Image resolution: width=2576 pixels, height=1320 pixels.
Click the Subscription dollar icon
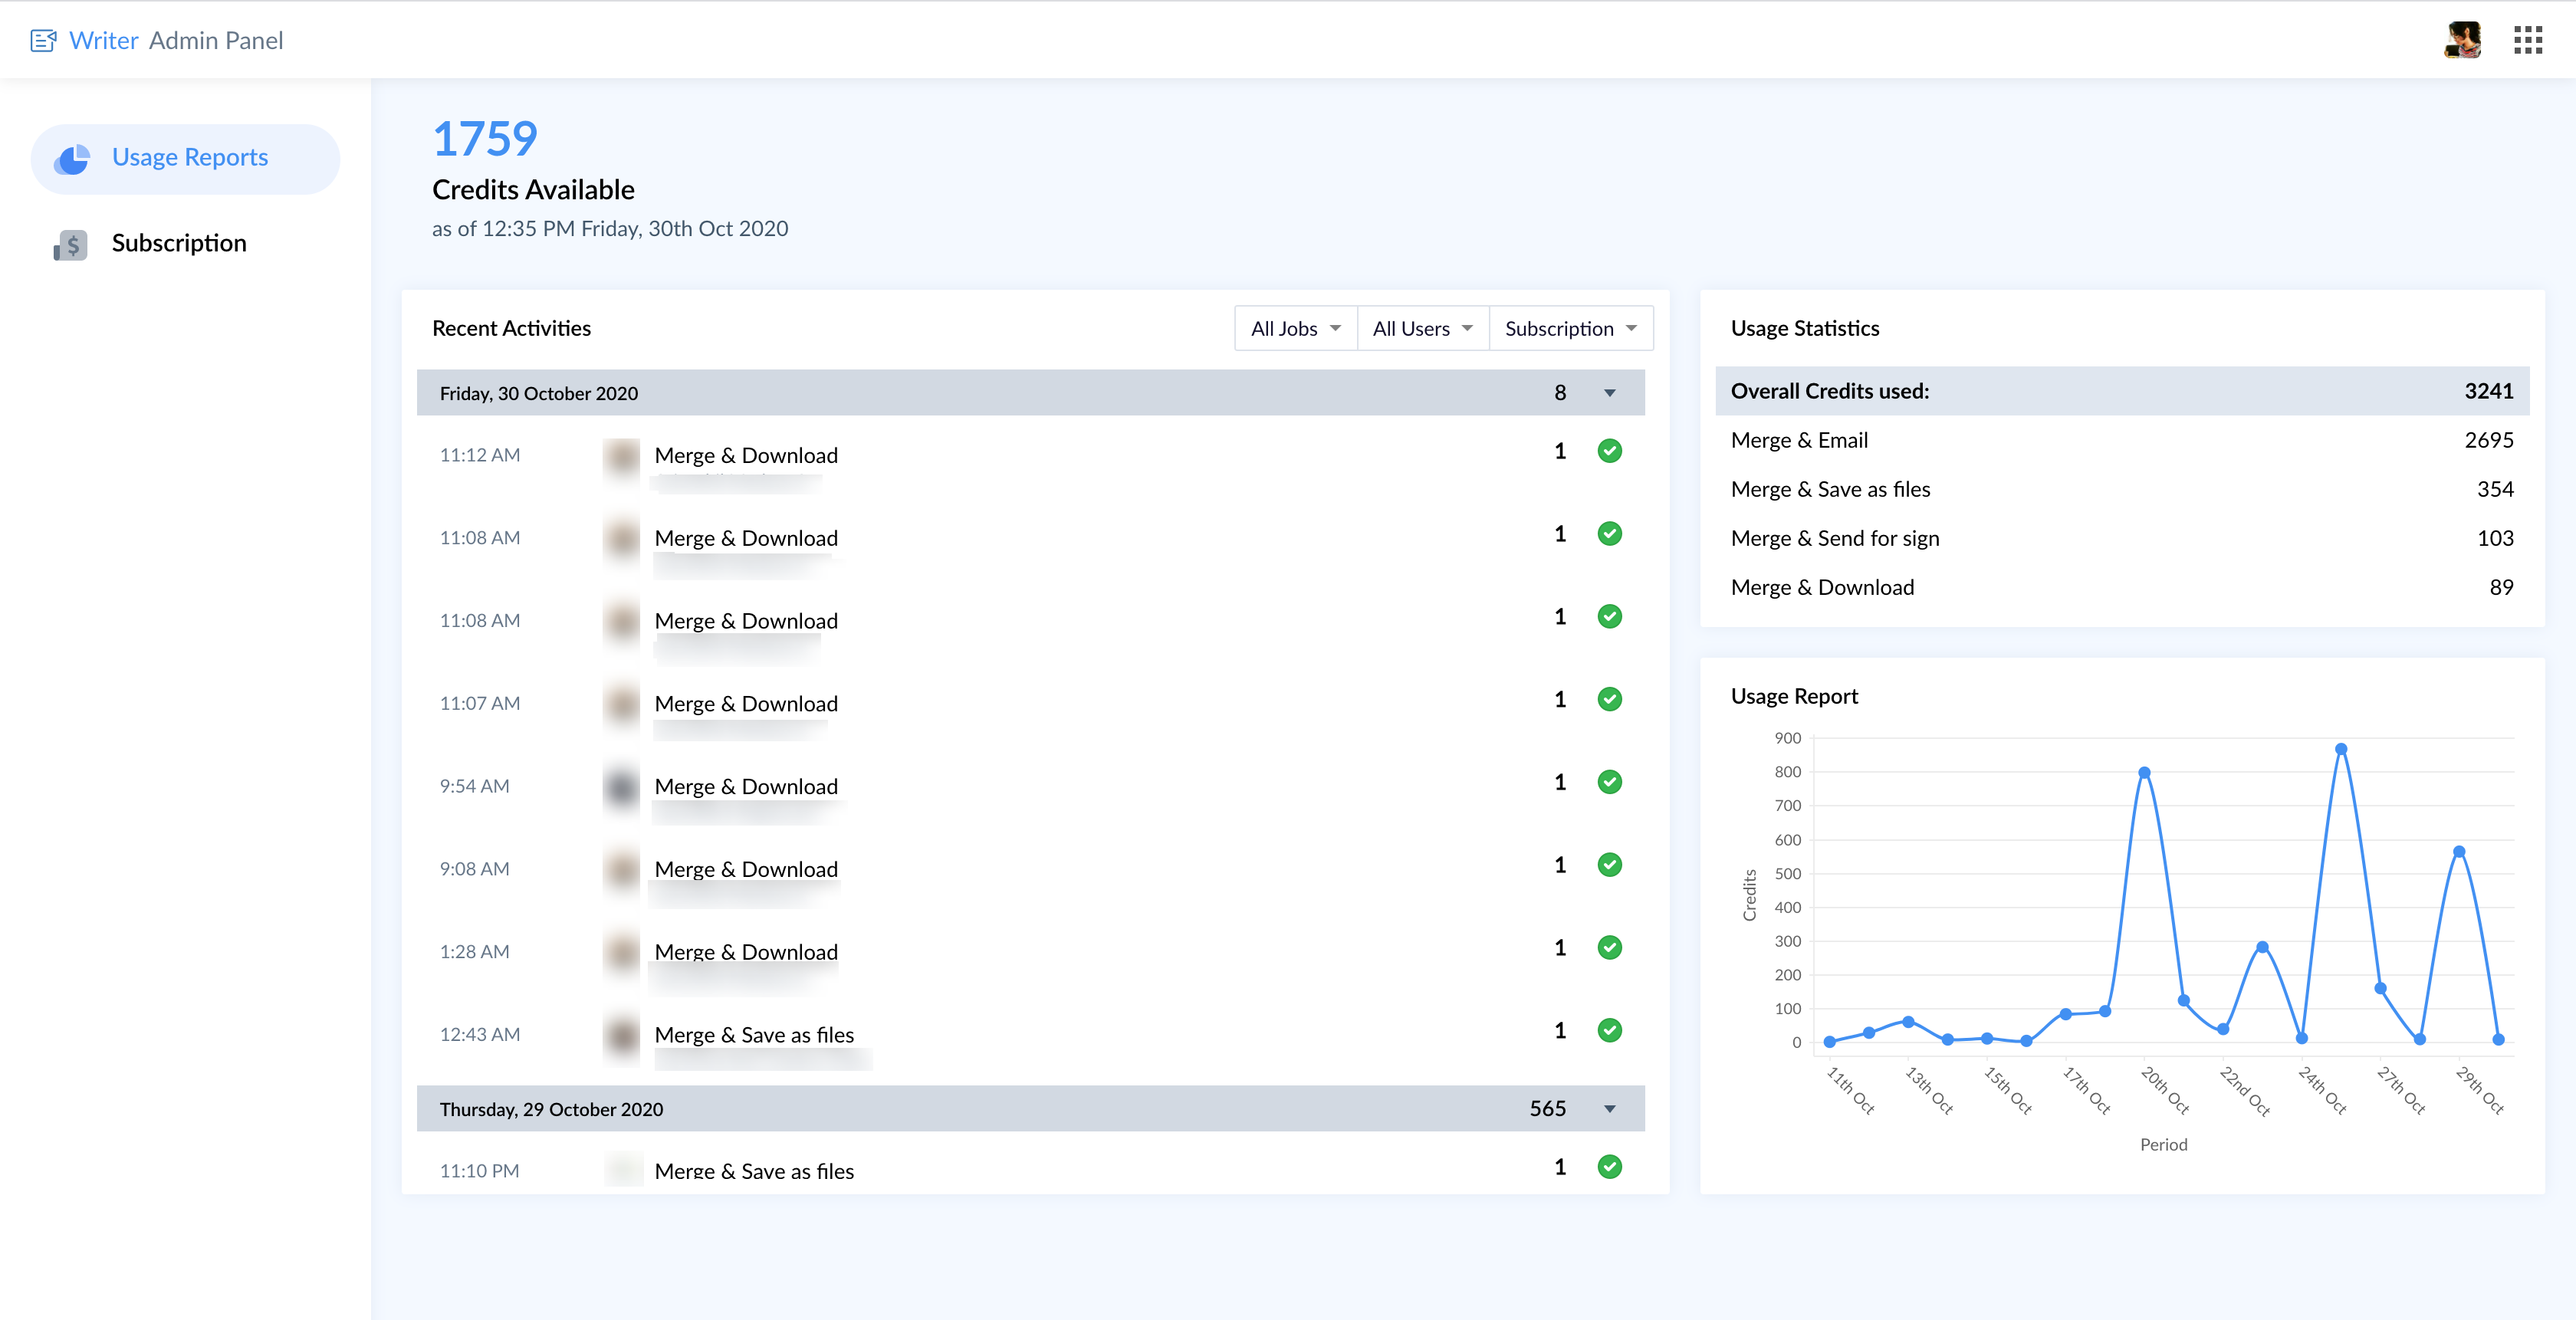[71, 244]
